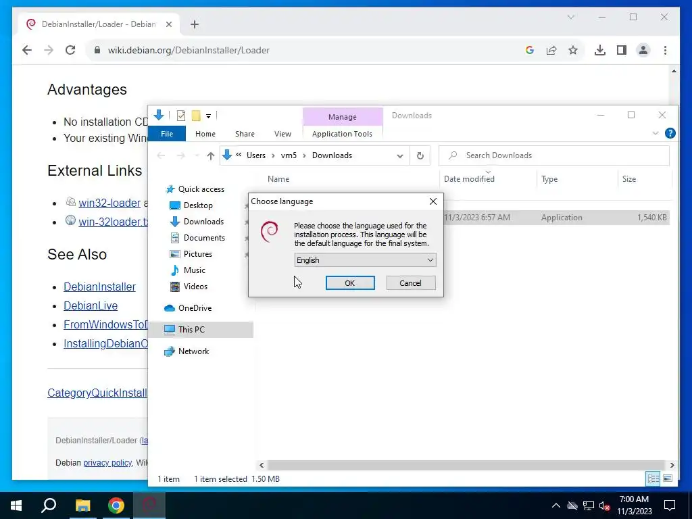Bookmark this page with star icon
692x519 pixels.
[573, 50]
